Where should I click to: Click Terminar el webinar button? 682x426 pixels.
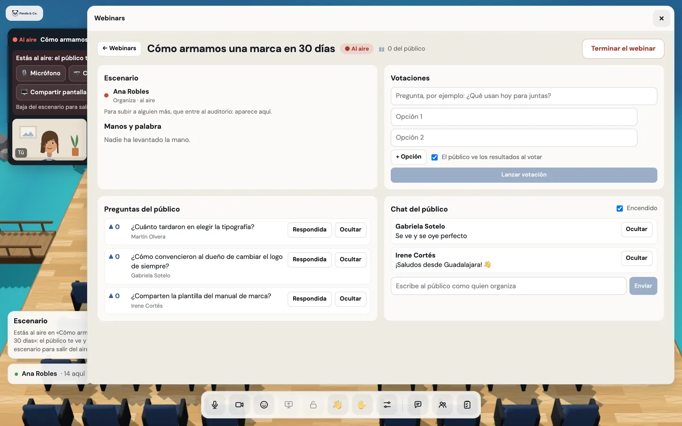tap(623, 49)
